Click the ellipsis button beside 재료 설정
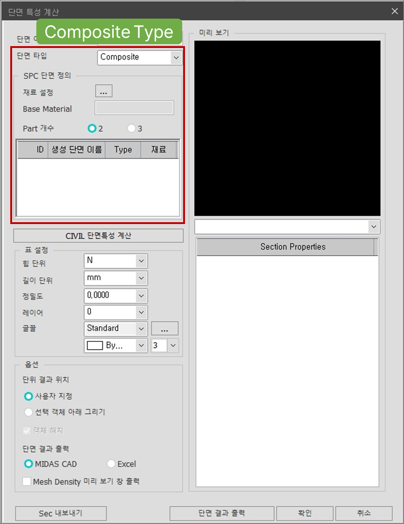The height and width of the screenshot is (524, 404). [103, 91]
